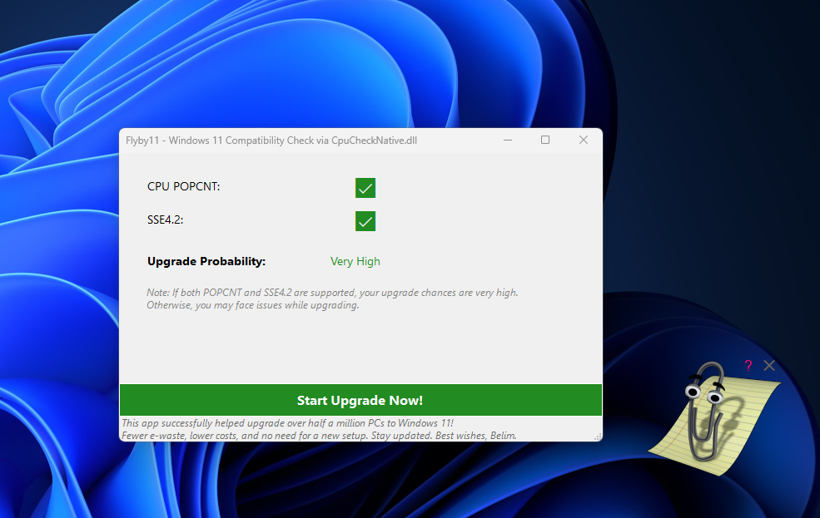Screen dimensions: 820x518
Task: Click Clippy's googly eyes
Action: coord(702,393)
